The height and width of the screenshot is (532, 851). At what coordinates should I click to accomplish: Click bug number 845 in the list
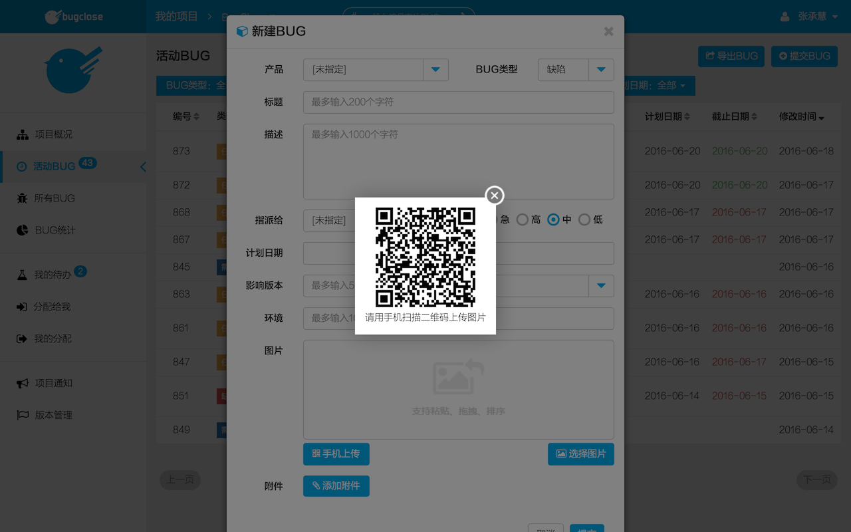pos(182,267)
